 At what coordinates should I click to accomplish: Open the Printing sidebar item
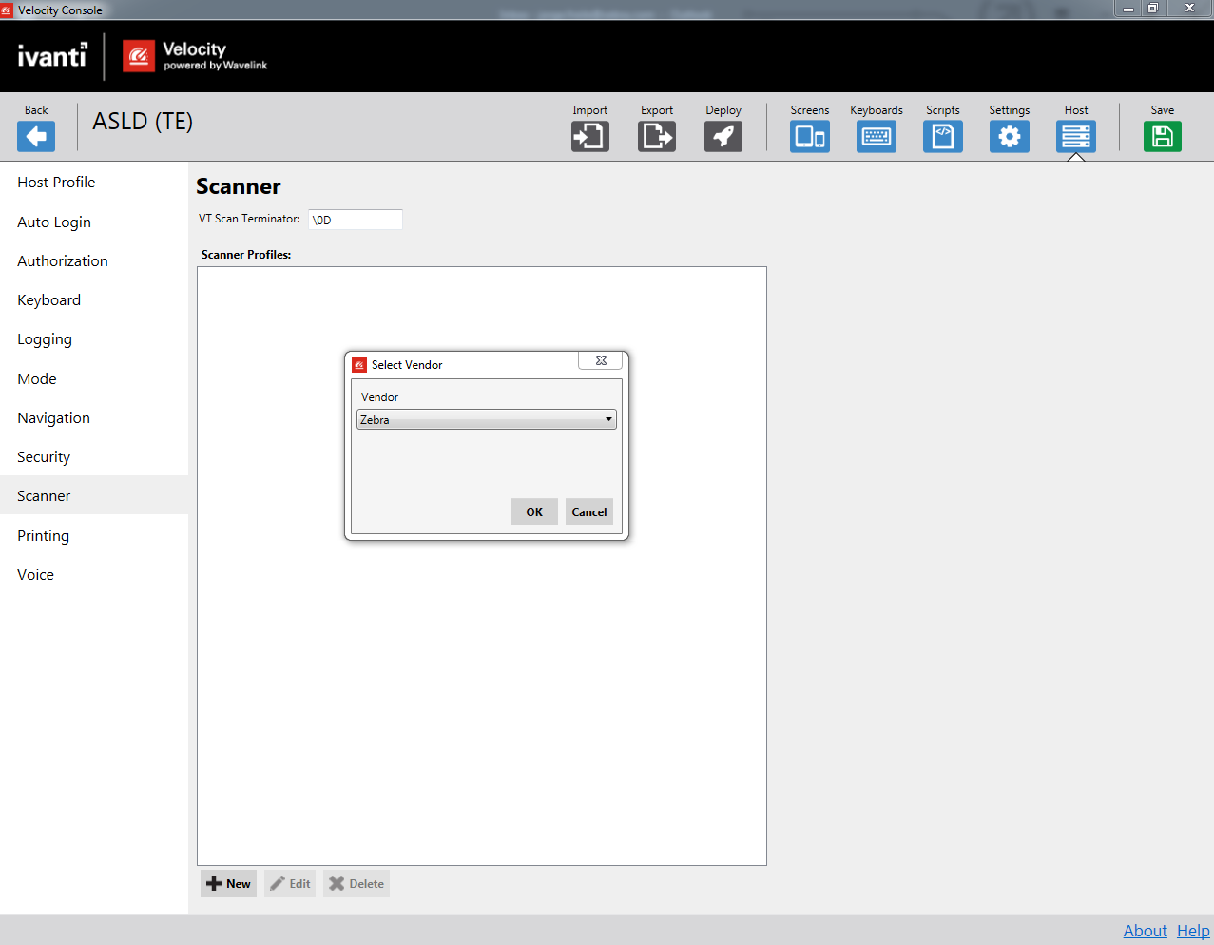coord(43,535)
